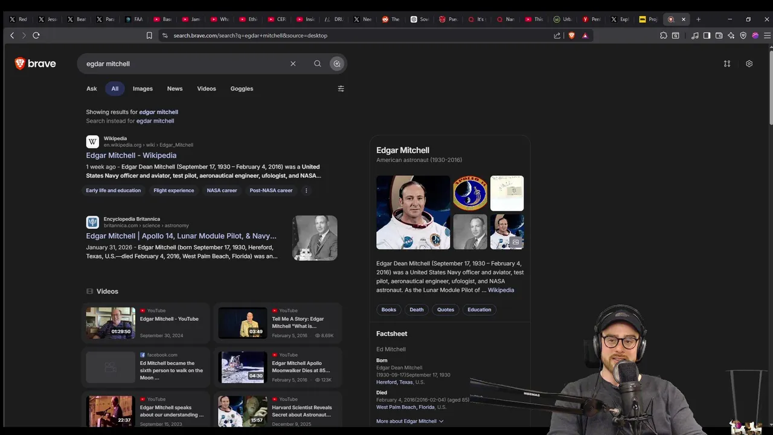Search instead for 'egdar mitchell' link
The width and height of the screenshot is (773, 435).
click(155, 121)
